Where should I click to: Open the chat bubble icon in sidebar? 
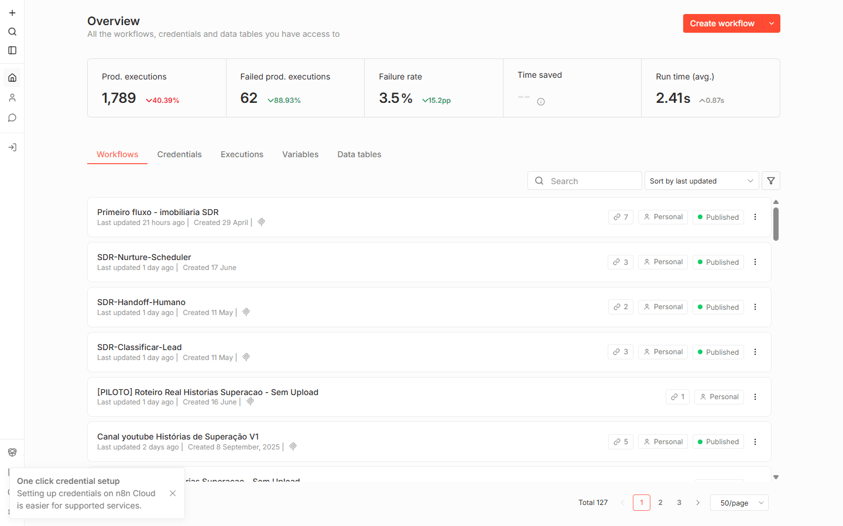pyautogui.click(x=12, y=117)
